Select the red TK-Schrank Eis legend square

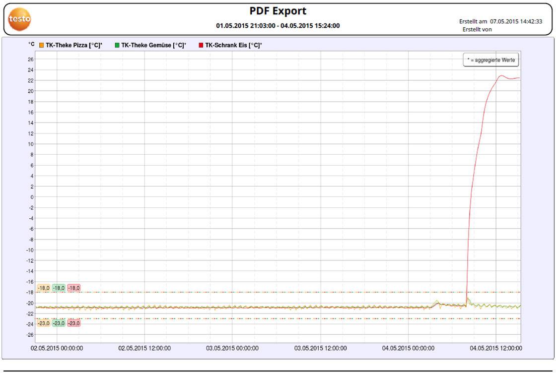(x=202, y=45)
